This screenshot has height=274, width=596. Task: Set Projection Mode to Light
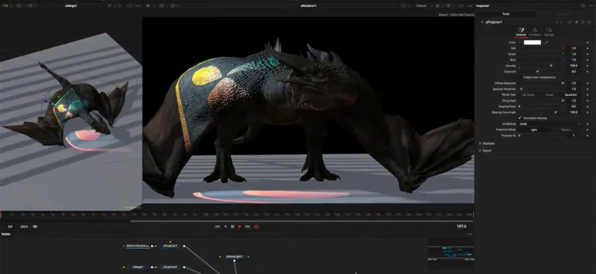[534, 130]
